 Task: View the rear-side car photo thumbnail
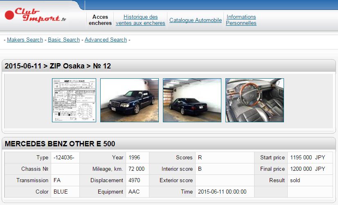pyautogui.click(x=192, y=100)
